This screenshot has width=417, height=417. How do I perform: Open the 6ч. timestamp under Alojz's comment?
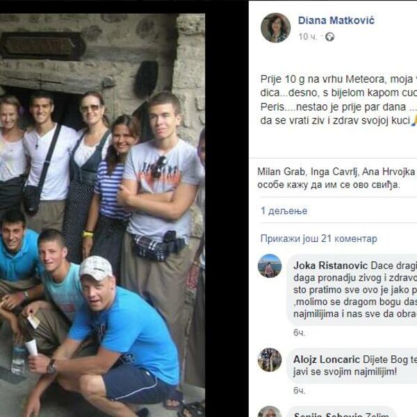(299, 391)
